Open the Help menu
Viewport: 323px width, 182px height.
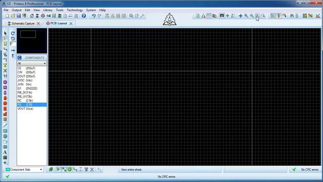(x=102, y=10)
